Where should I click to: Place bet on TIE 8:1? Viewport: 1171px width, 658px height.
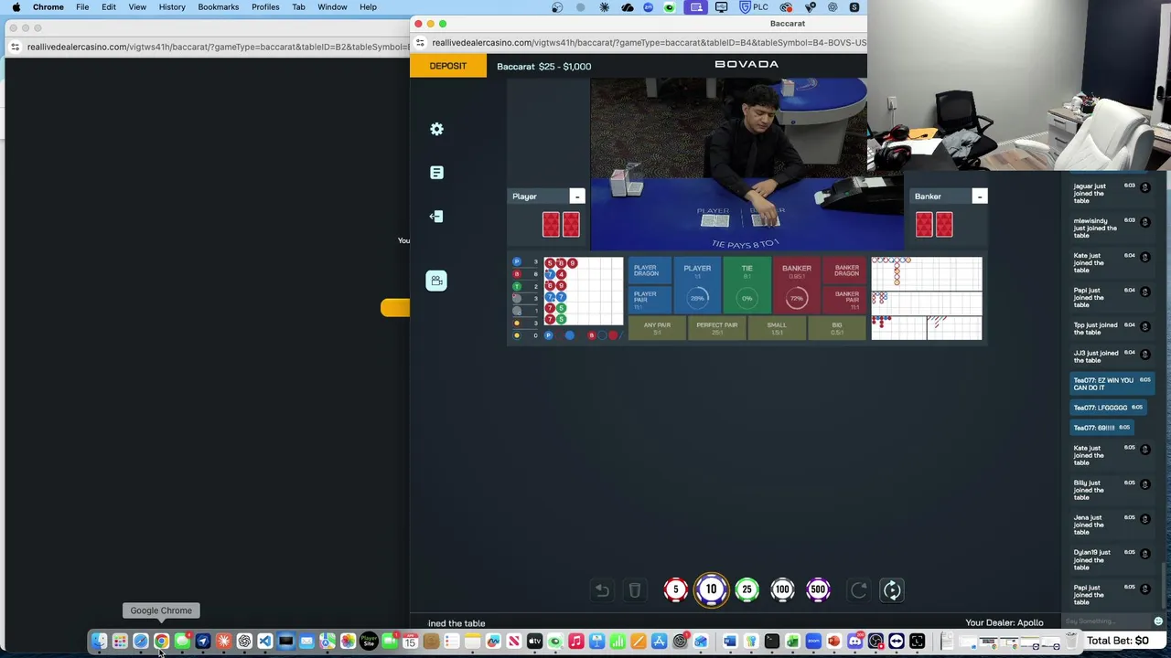[747, 285]
